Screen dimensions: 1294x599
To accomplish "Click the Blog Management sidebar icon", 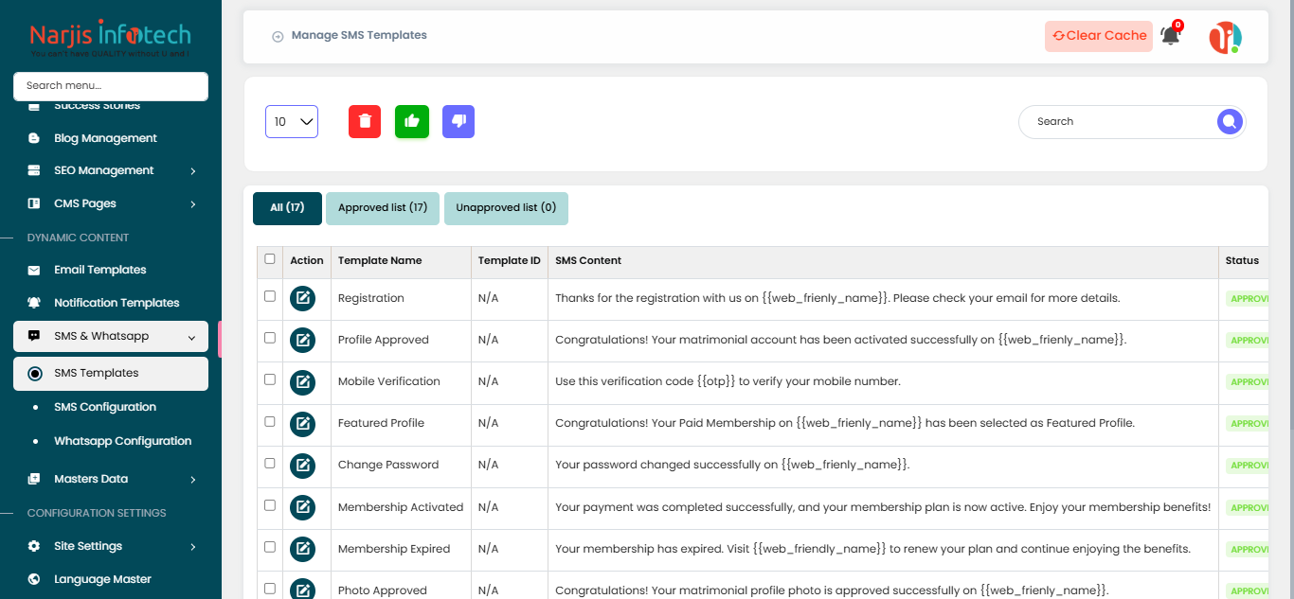I will click(34, 138).
